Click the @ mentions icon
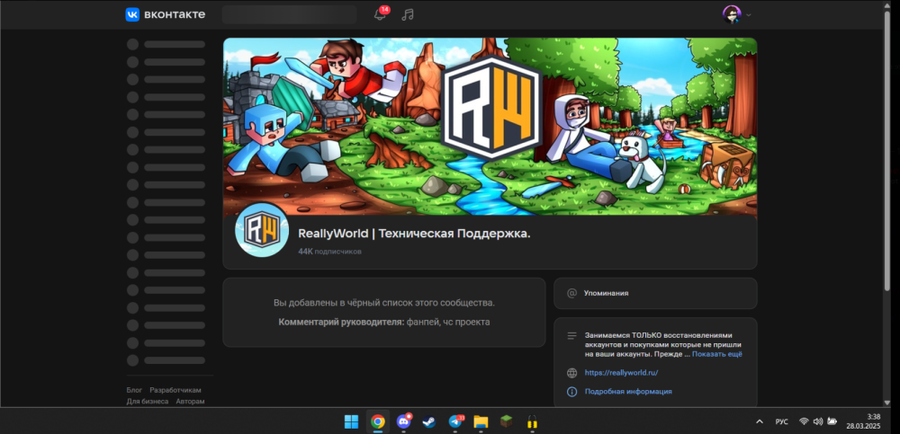The width and height of the screenshot is (900, 434). pyautogui.click(x=571, y=293)
